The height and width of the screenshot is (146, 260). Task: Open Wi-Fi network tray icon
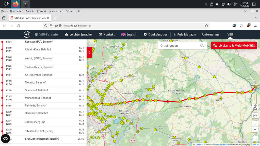coord(235,4)
